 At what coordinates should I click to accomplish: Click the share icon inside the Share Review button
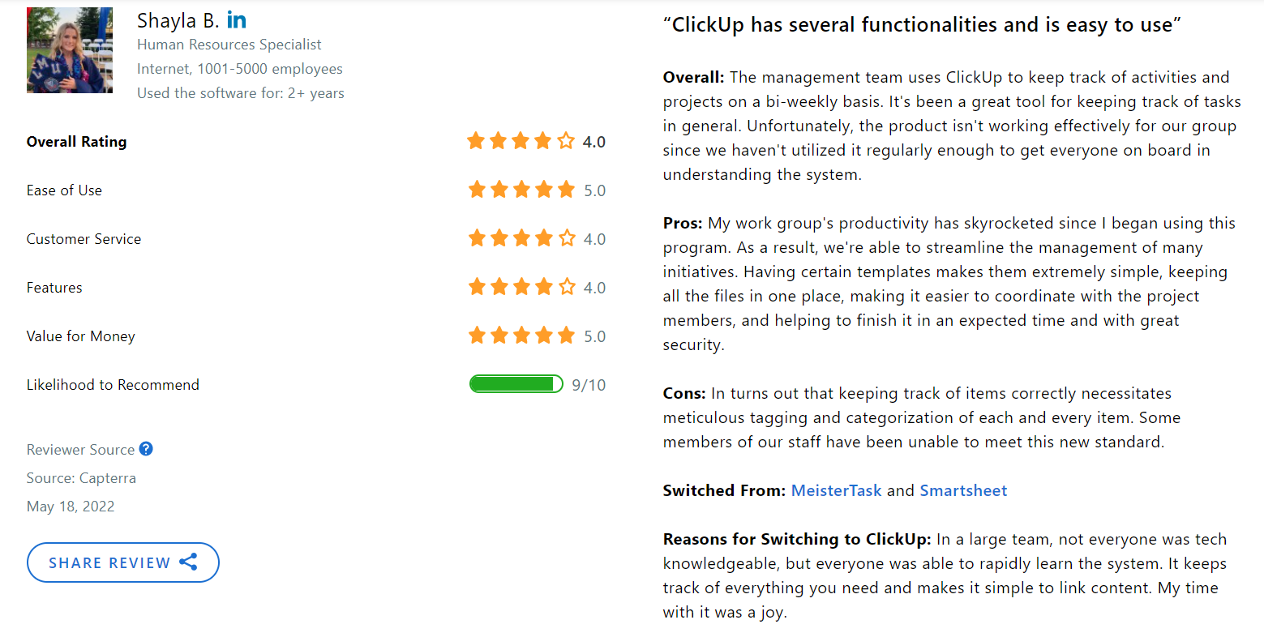(189, 562)
